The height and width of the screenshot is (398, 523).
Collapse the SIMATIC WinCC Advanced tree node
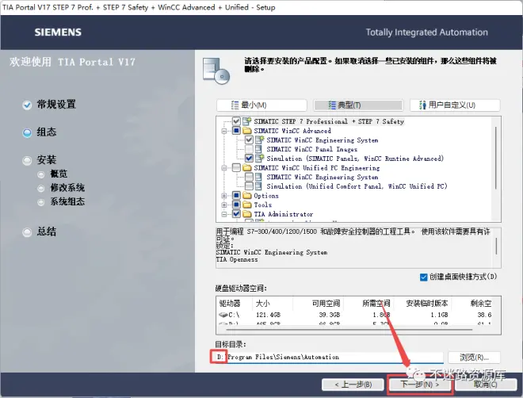224,131
